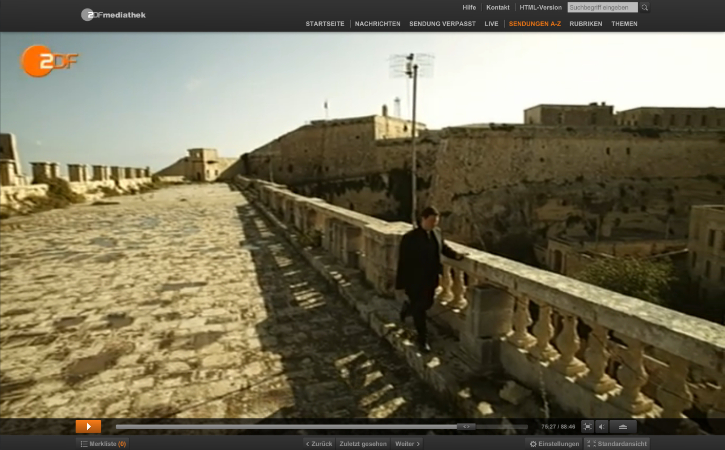The height and width of the screenshot is (450, 725).
Task: Open the Hilfe link
Action: [469, 8]
